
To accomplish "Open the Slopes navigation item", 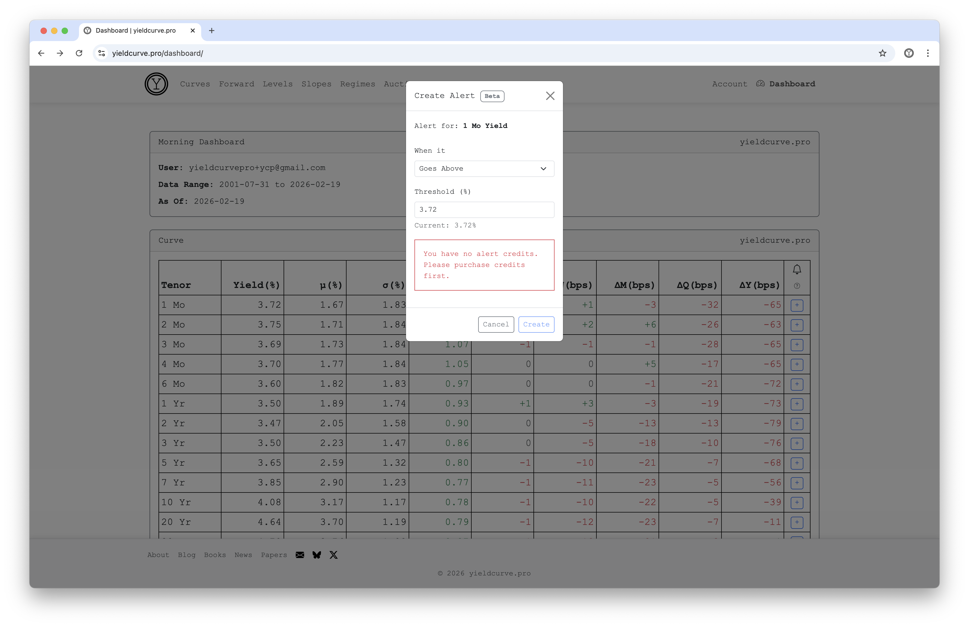I will coord(316,84).
